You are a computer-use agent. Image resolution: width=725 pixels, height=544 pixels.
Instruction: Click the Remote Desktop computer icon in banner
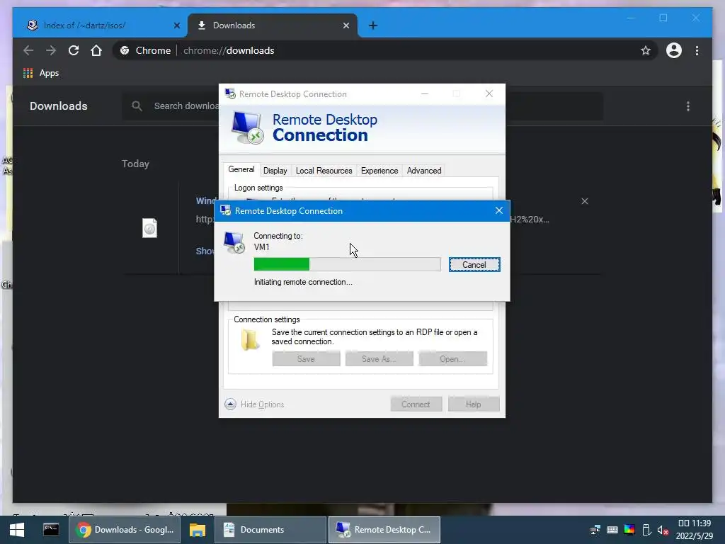tap(247, 127)
